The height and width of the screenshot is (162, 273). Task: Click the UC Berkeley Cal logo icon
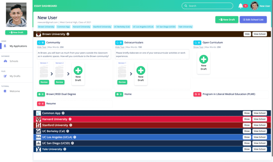tap(39, 131)
